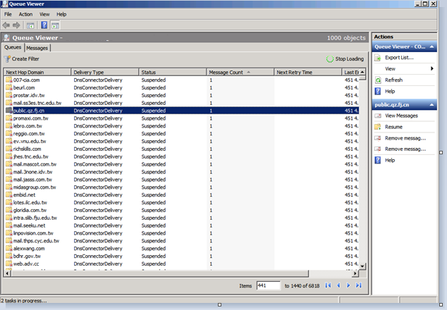
Task: Click the folder icon for beurl.com
Action: pyautogui.click(x=9, y=87)
